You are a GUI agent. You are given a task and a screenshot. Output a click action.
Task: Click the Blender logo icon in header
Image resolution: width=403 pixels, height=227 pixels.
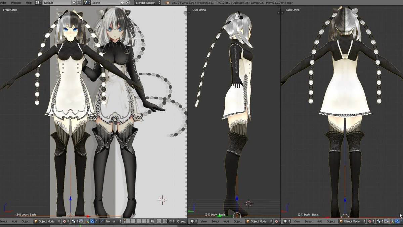pyautogui.click(x=168, y=2)
